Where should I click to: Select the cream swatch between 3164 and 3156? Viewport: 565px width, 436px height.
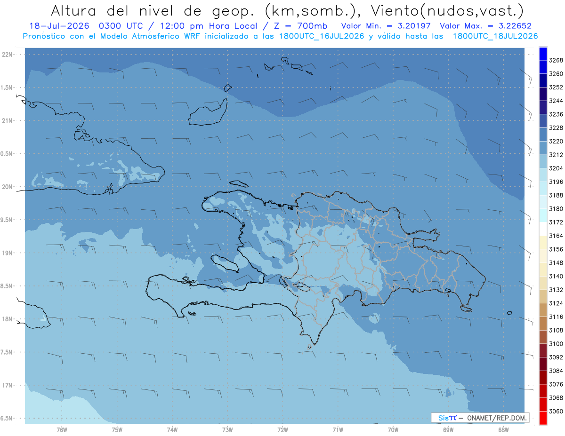pyautogui.click(x=543, y=242)
